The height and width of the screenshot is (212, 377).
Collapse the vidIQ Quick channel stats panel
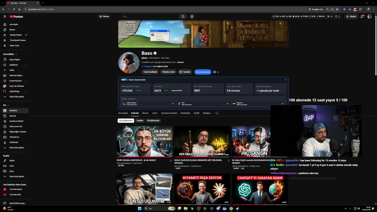[x=285, y=79]
